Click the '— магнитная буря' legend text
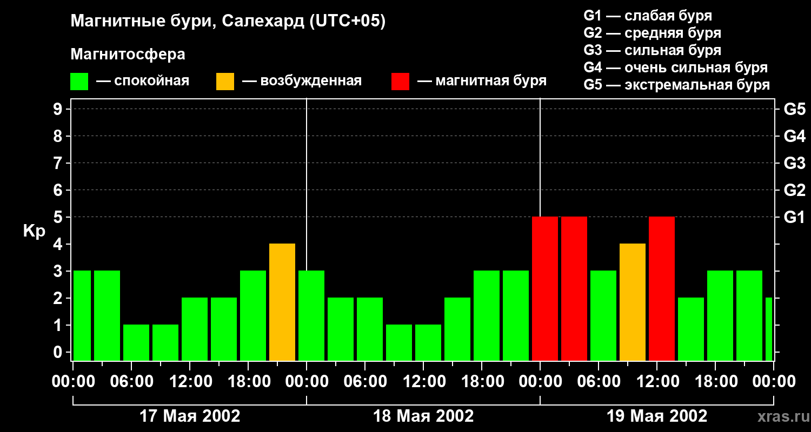 pyautogui.click(x=482, y=81)
